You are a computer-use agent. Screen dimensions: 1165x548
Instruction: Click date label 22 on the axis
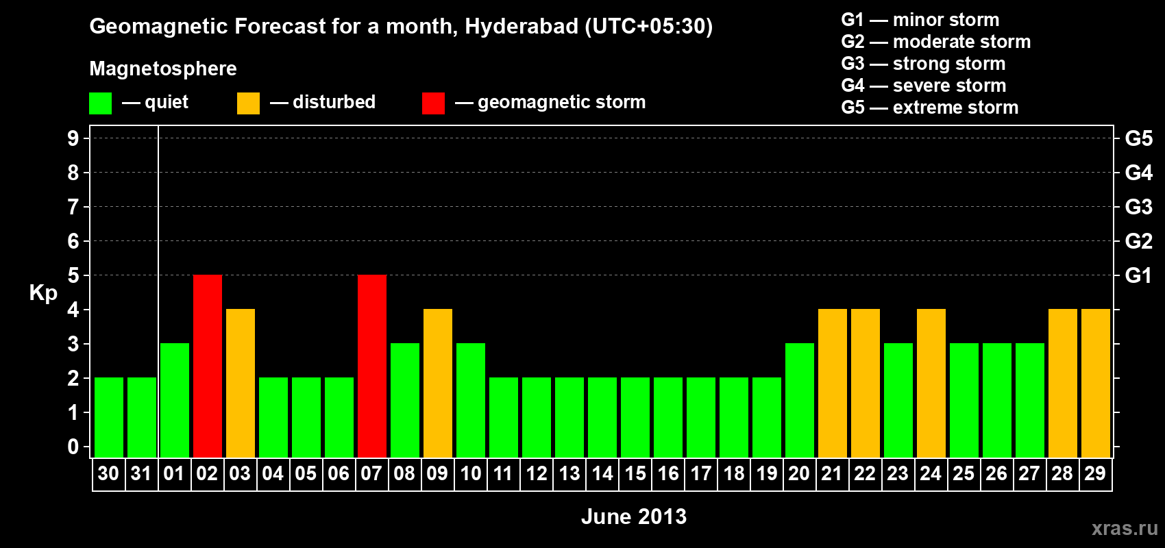pyautogui.click(x=865, y=473)
